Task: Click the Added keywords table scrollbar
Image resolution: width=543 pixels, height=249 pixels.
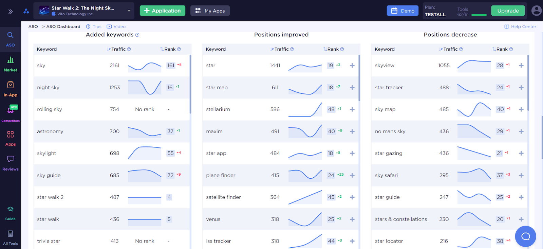Action: point(190,84)
